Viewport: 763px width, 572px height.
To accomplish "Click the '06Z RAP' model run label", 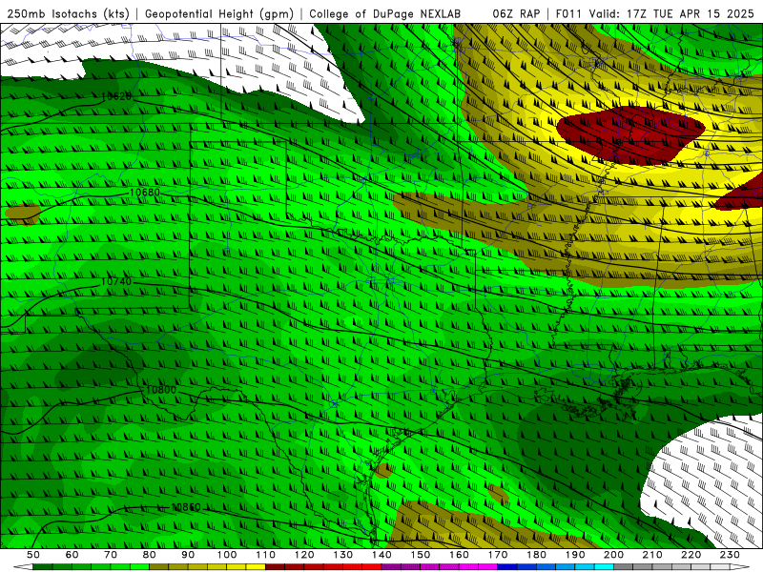I will [516, 13].
